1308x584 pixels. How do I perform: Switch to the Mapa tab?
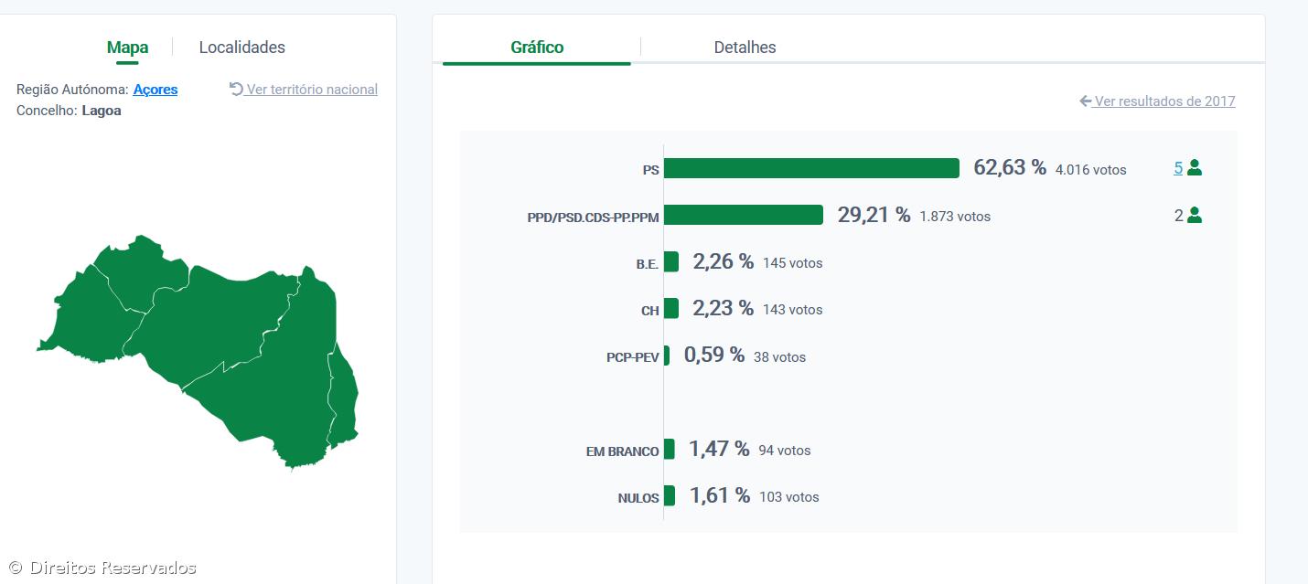pos(127,48)
